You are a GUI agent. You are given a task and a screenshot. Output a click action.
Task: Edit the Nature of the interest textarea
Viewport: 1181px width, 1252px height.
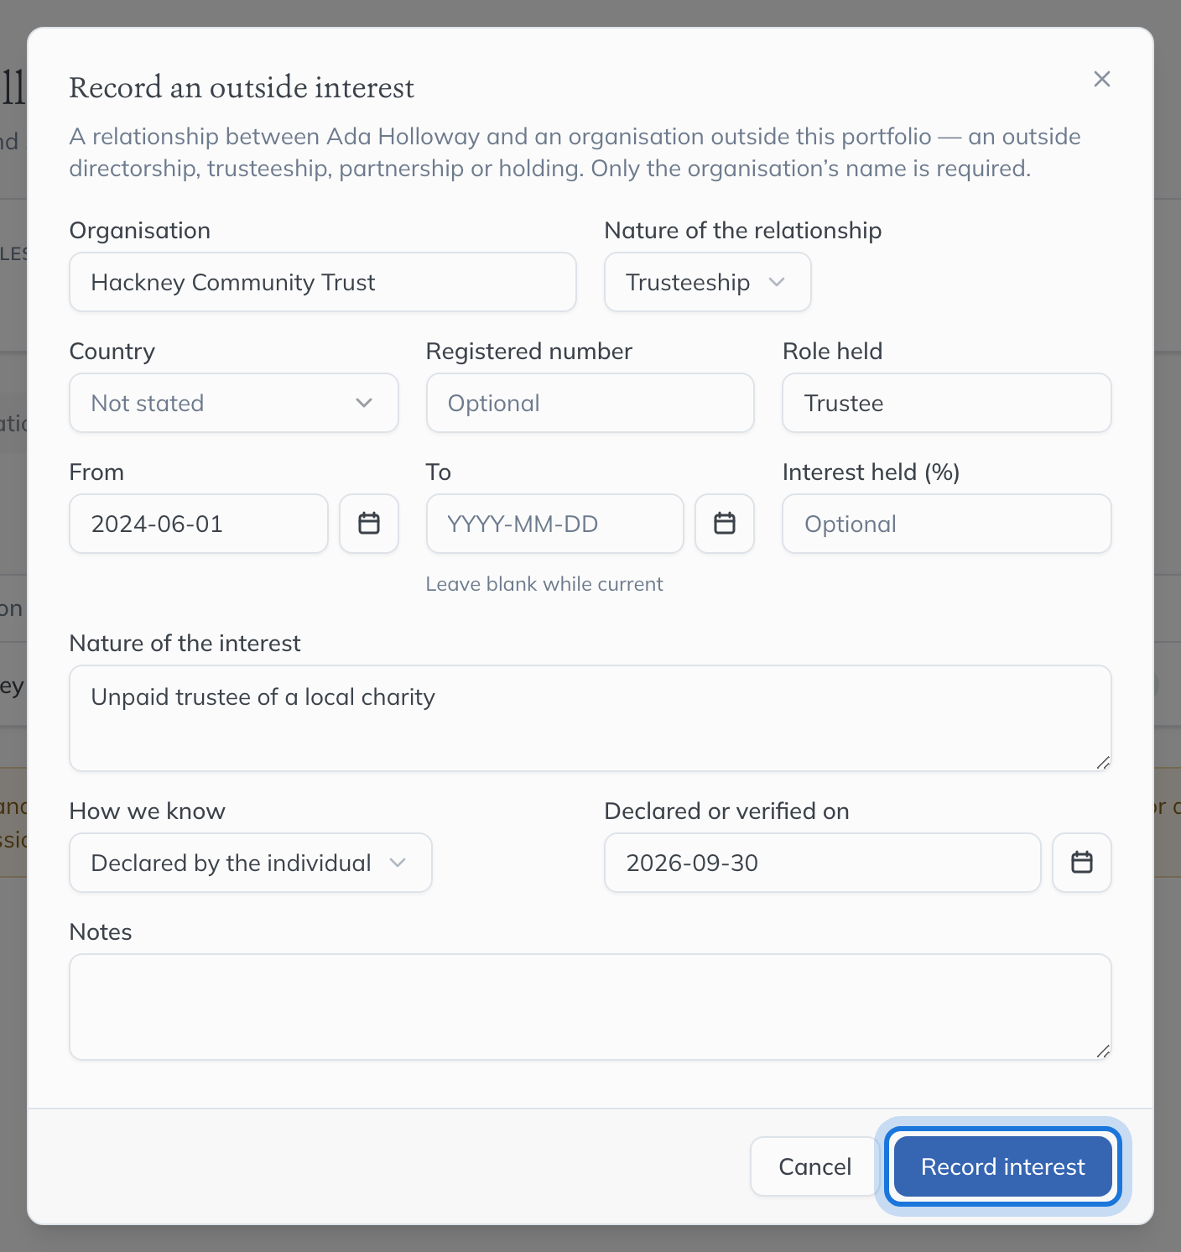pos(590,718)
